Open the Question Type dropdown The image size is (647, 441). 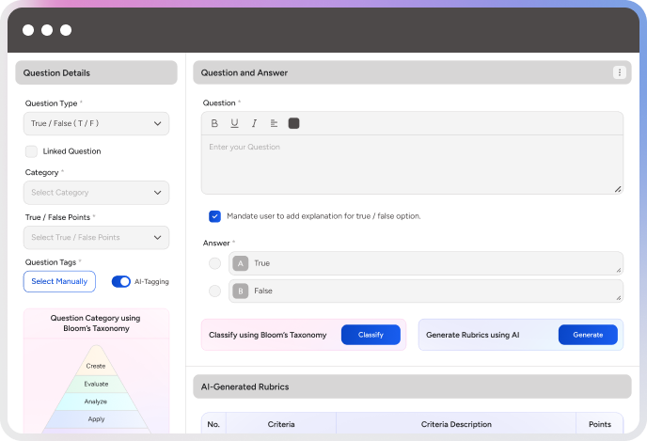coord(96,123)
